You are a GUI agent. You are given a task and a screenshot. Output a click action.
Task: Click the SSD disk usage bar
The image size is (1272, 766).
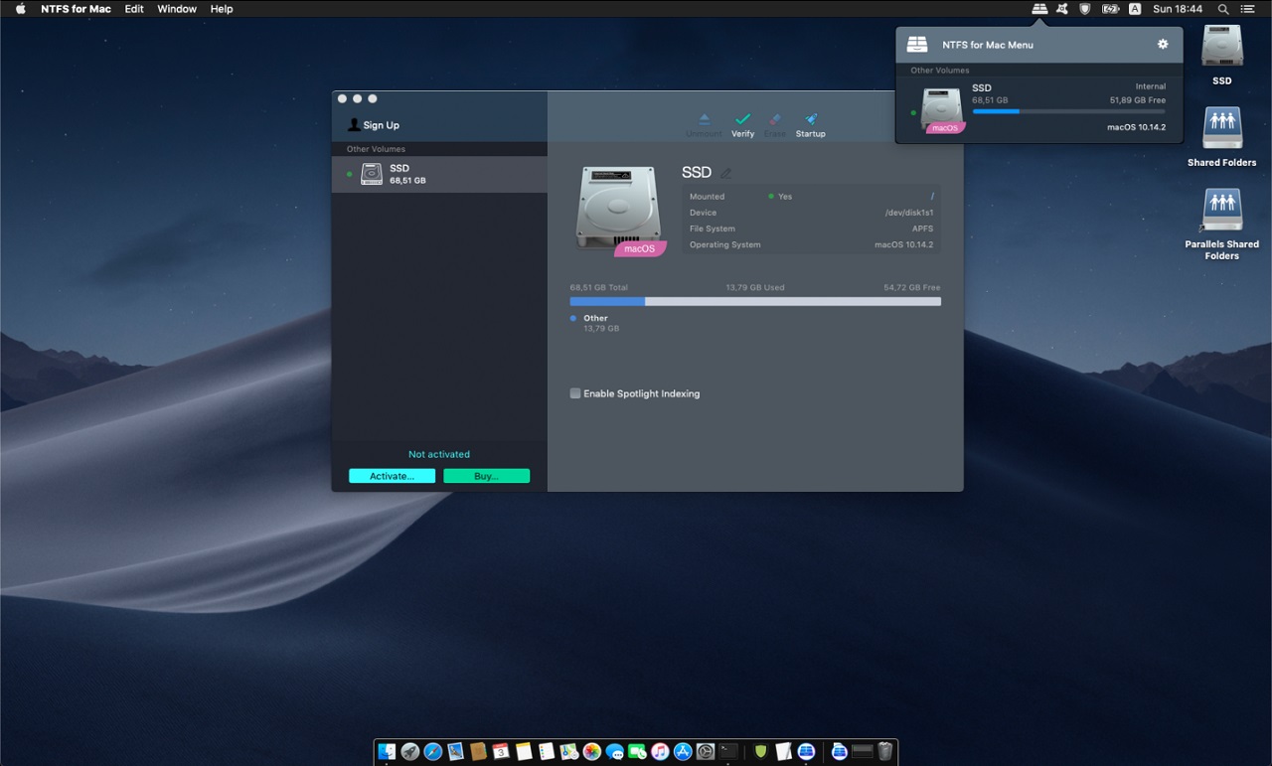click(x=755, y=301)
